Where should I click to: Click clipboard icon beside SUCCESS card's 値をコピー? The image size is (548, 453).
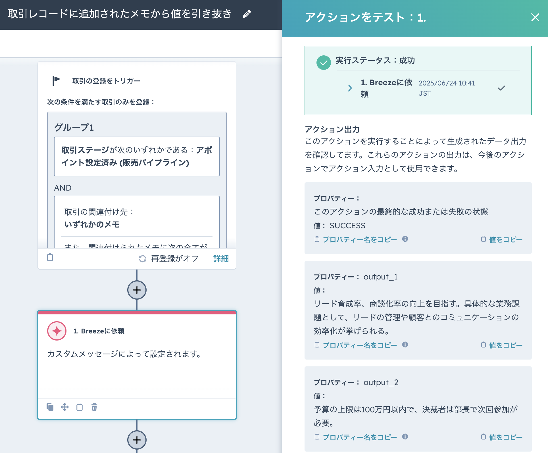point(483,239)
